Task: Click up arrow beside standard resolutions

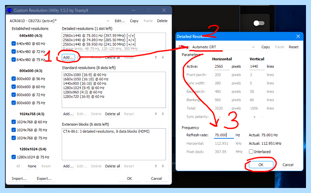Action: [156, 114]
